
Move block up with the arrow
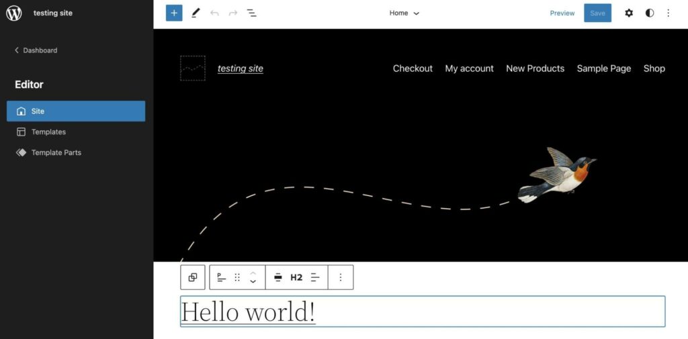click(253, 273)
